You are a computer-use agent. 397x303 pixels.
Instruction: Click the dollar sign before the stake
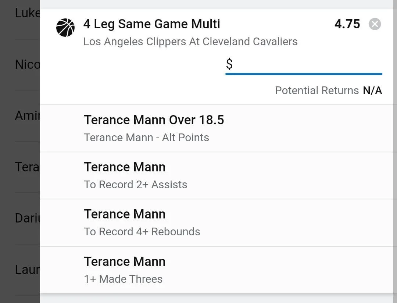229,64
